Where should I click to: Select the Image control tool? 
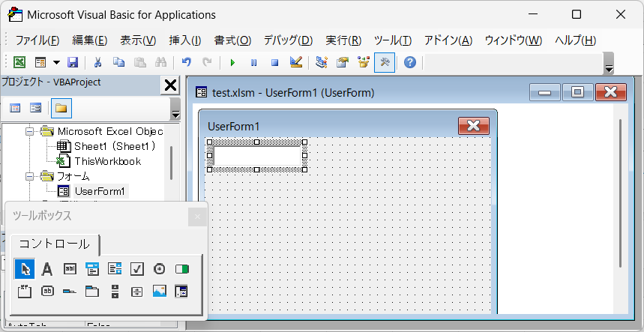(159, 292)
